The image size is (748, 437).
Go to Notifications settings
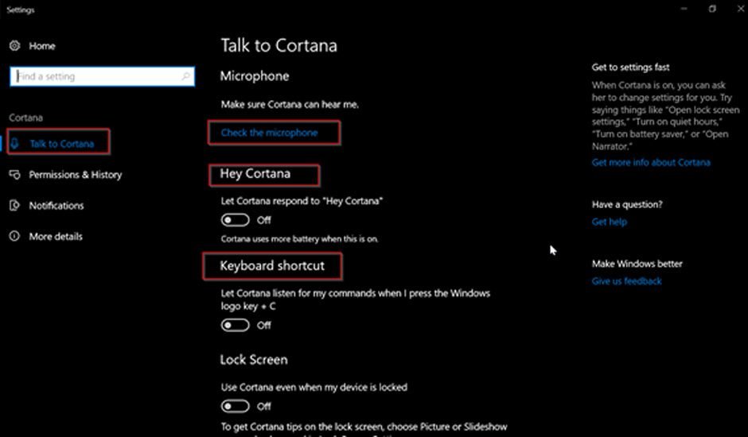(56, 206)
